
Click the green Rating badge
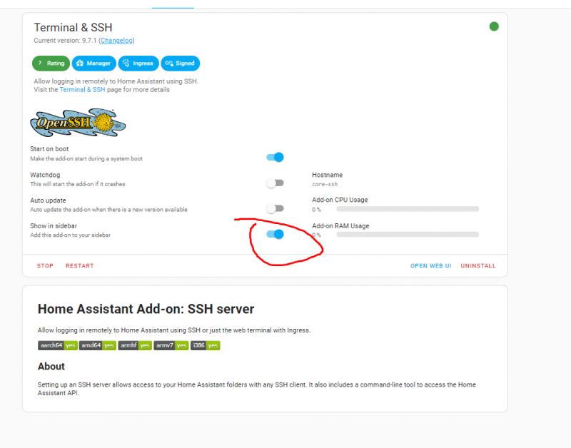[51, 63]
